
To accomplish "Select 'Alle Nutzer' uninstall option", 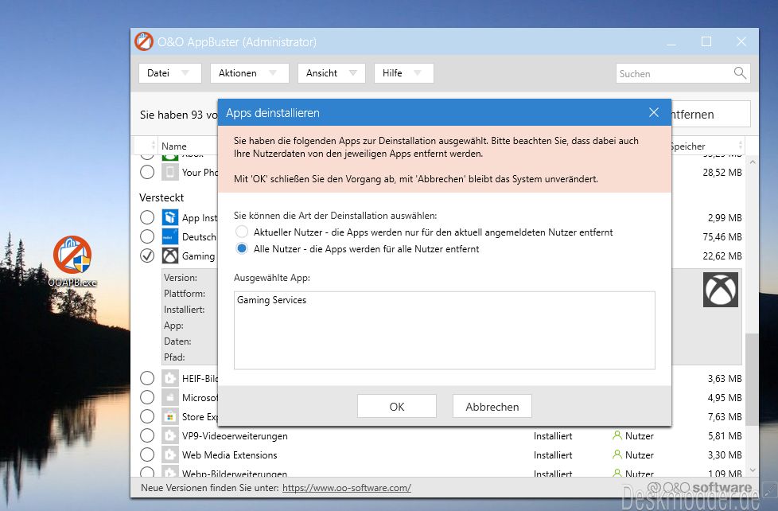I will click(242, 249).
